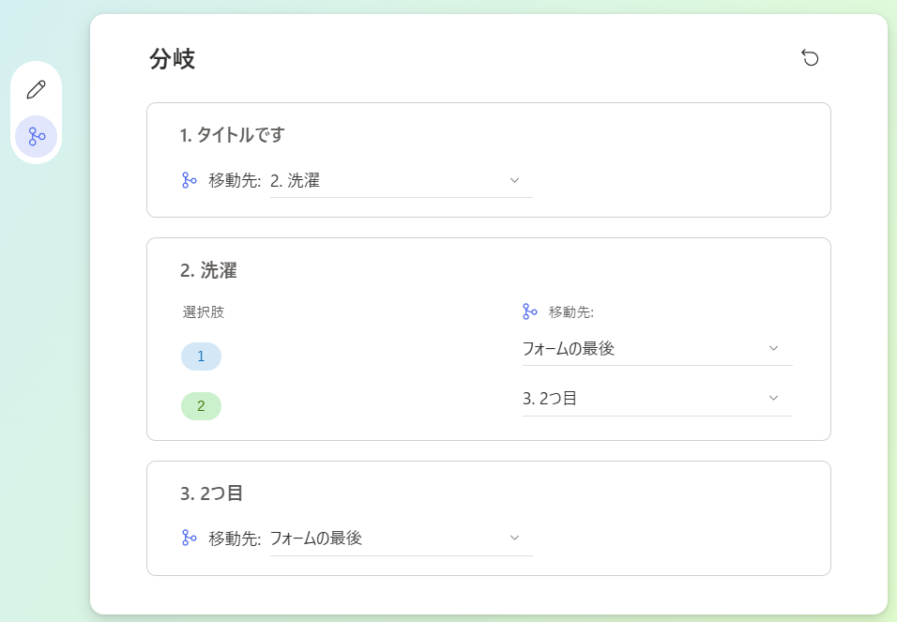
Task: Click the pencil edit icon in sidebar
Action: tap(36, 90)
